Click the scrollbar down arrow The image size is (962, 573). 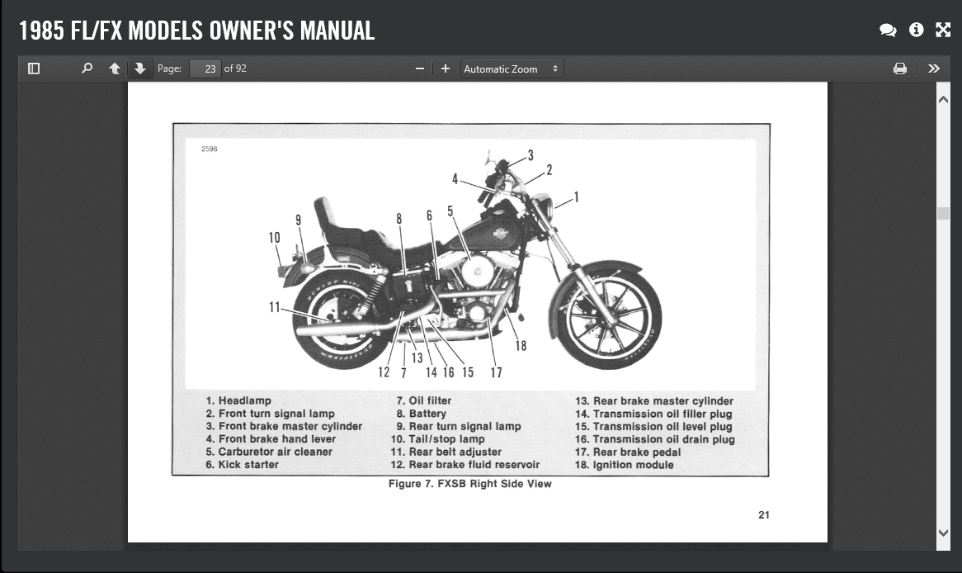click(x=943, y=533)
